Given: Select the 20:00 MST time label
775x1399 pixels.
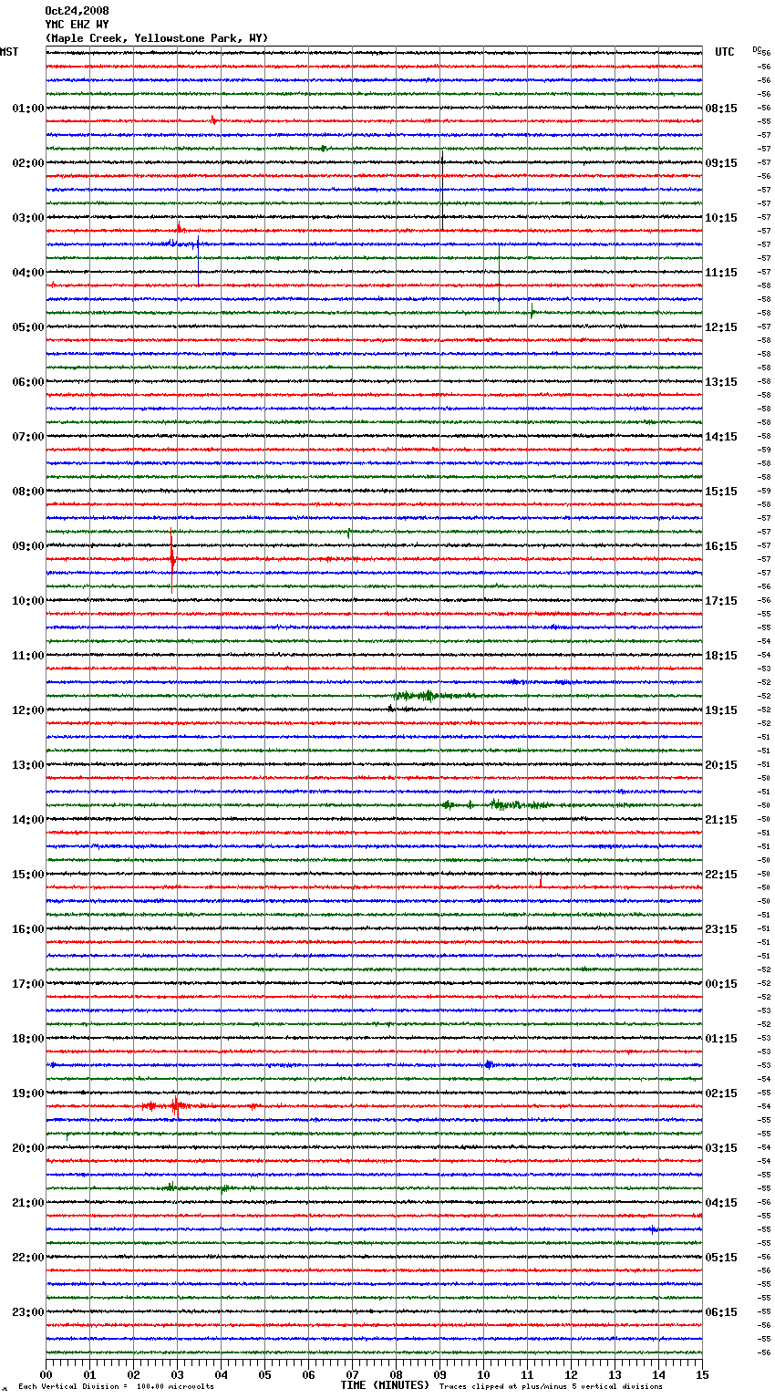Looking at the screenshot, I should tap(28, 1148).
